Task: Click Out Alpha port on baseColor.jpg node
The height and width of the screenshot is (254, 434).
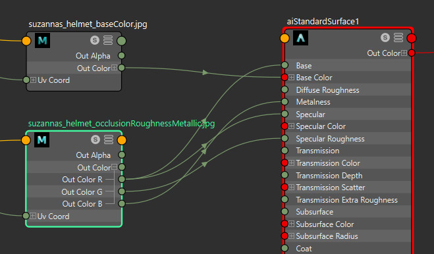Action: 122,56
